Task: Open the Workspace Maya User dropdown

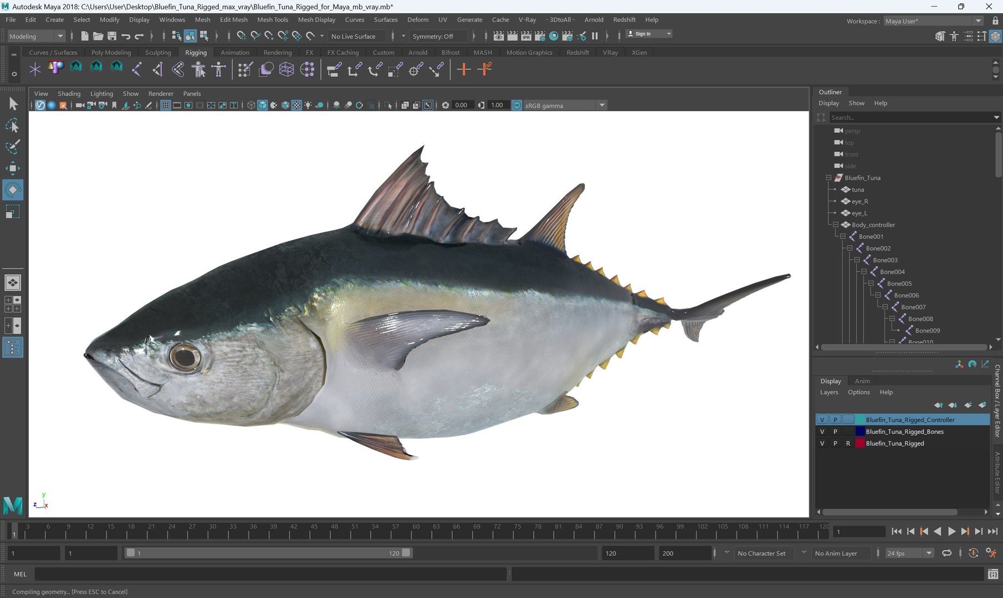Action: [x=933, y=21]
